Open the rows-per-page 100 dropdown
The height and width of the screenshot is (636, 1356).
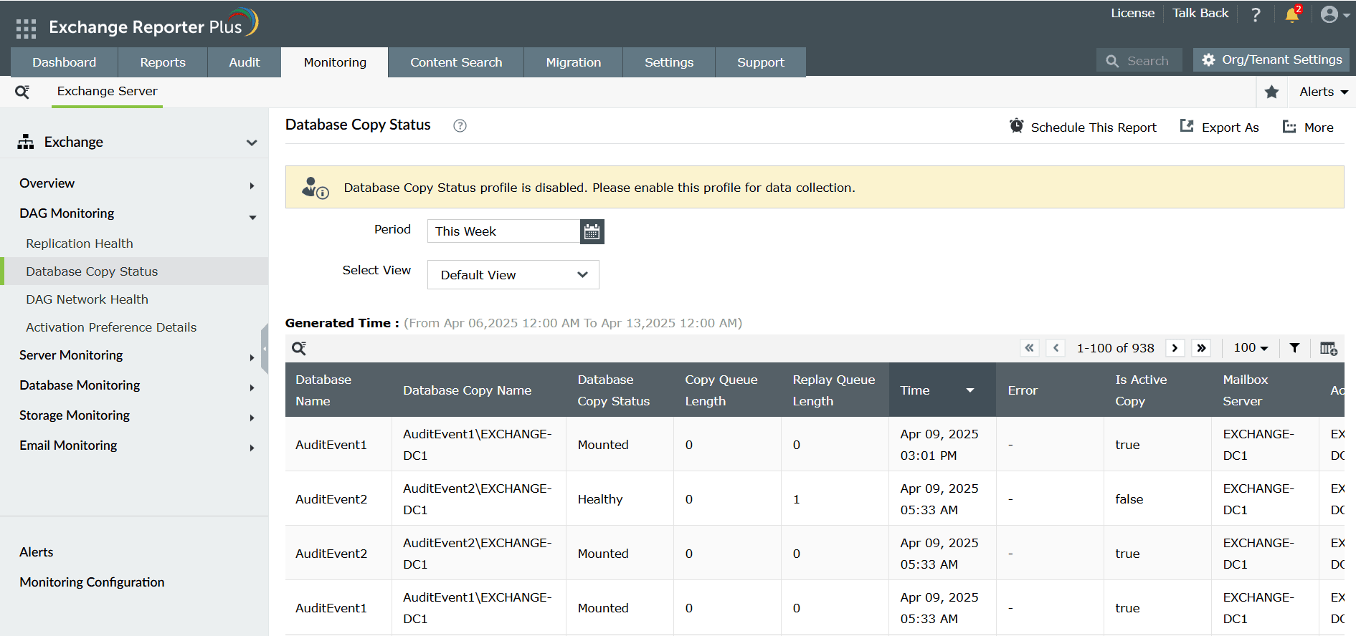coord(1250,348)
